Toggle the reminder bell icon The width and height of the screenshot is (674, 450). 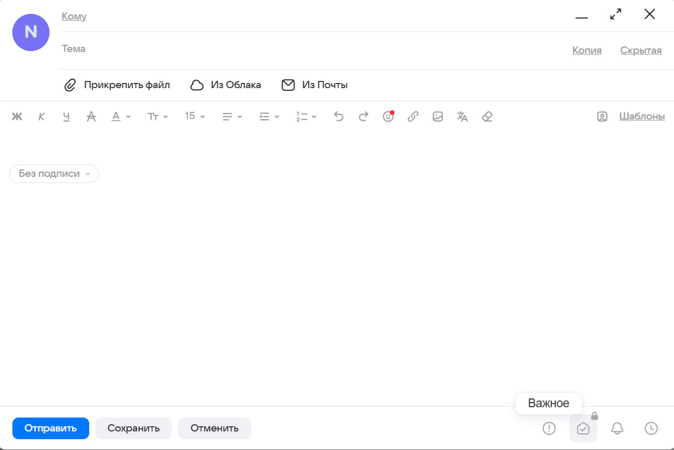(617, 428)
